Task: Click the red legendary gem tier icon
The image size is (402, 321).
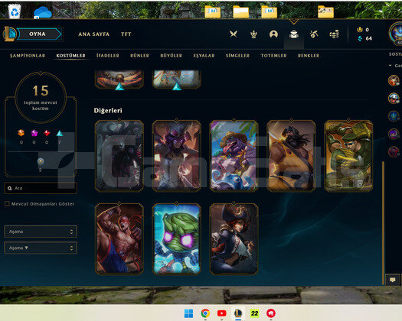Action: [47, 133]
